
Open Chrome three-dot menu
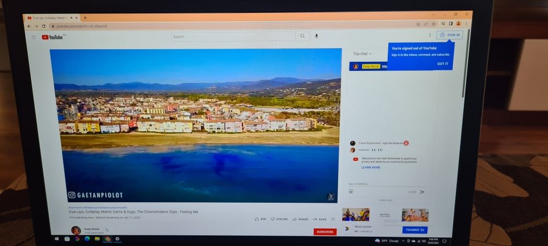[x=466, y=24]
